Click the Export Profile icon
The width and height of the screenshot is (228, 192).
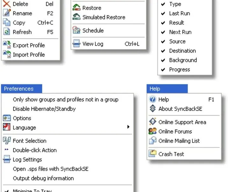pyautogui.click(x=7, y=45)
